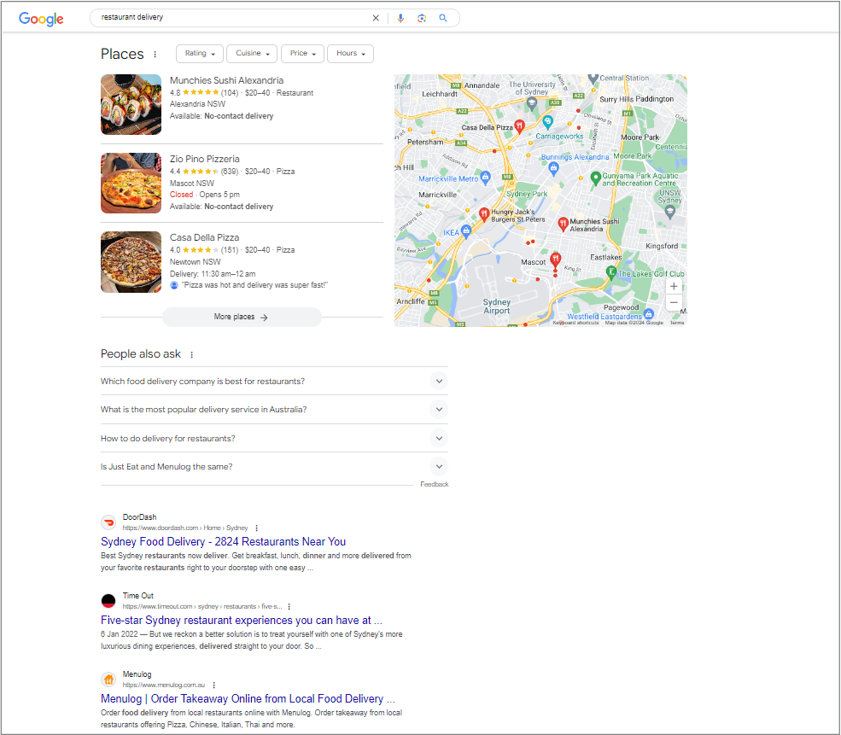
Task: Click UNSW Sydney map marker
Action: click(669, 212)
